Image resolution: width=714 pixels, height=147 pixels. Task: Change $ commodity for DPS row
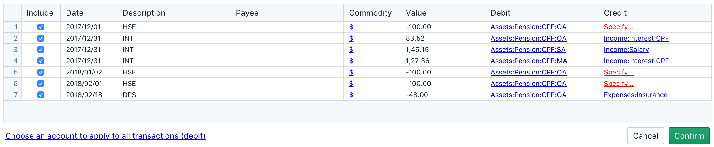(351, 95)
